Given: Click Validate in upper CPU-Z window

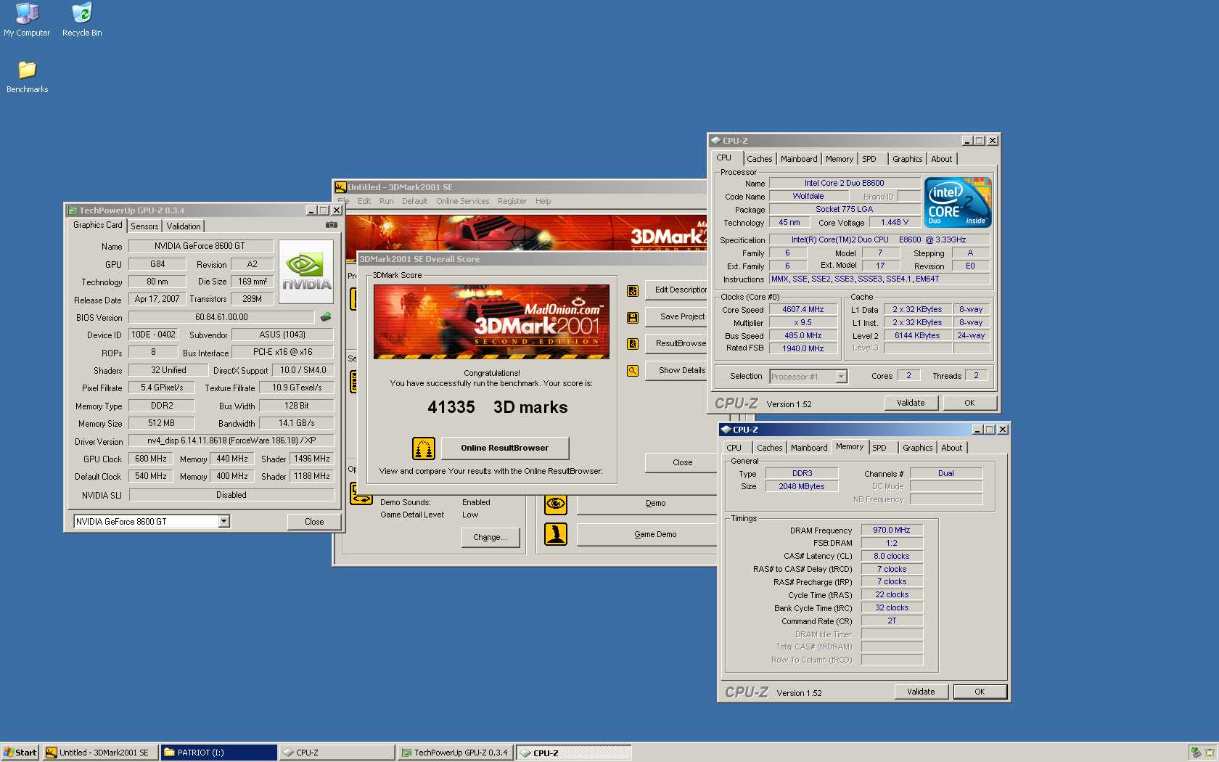Looking at the screenshot, I should click(911, 403).
